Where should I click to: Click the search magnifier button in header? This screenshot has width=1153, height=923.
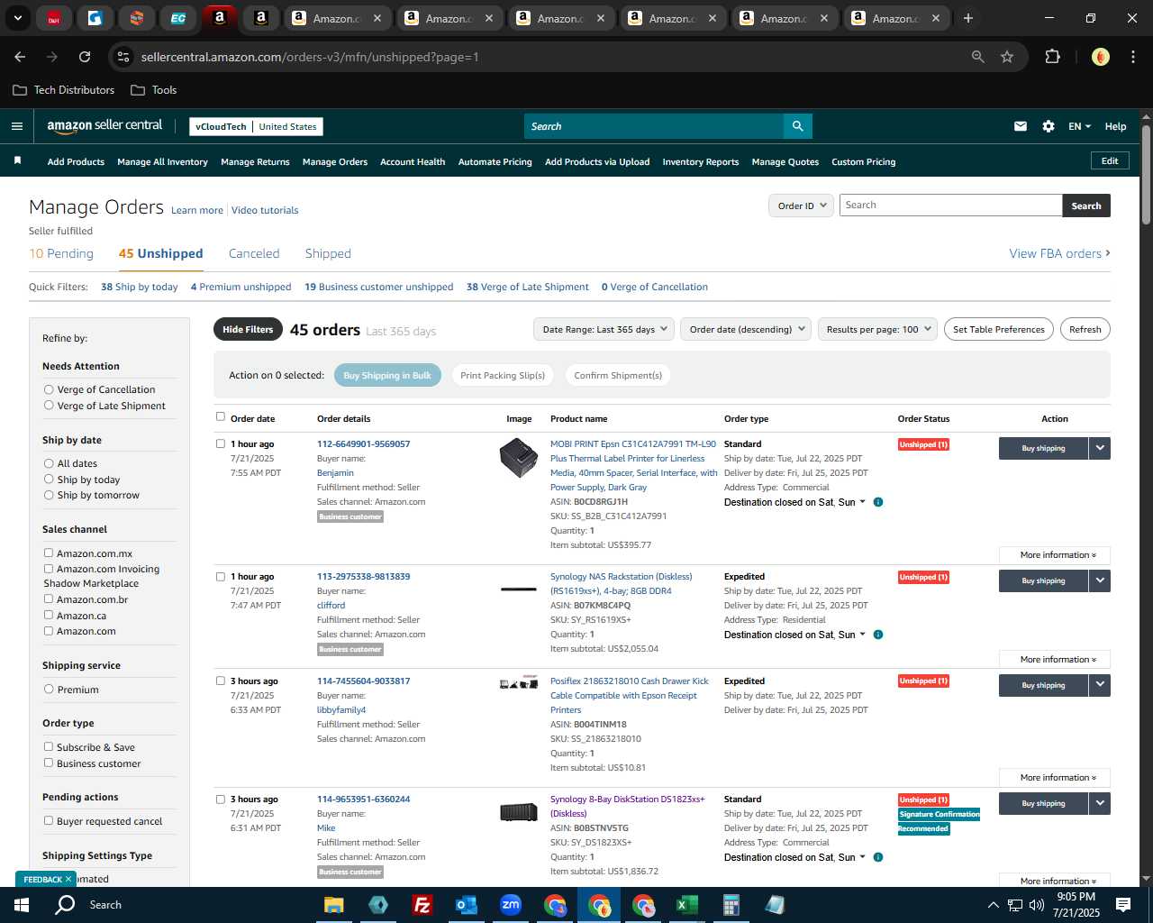point(797,126)
